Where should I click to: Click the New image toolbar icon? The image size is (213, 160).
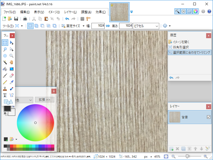[4, 19]
